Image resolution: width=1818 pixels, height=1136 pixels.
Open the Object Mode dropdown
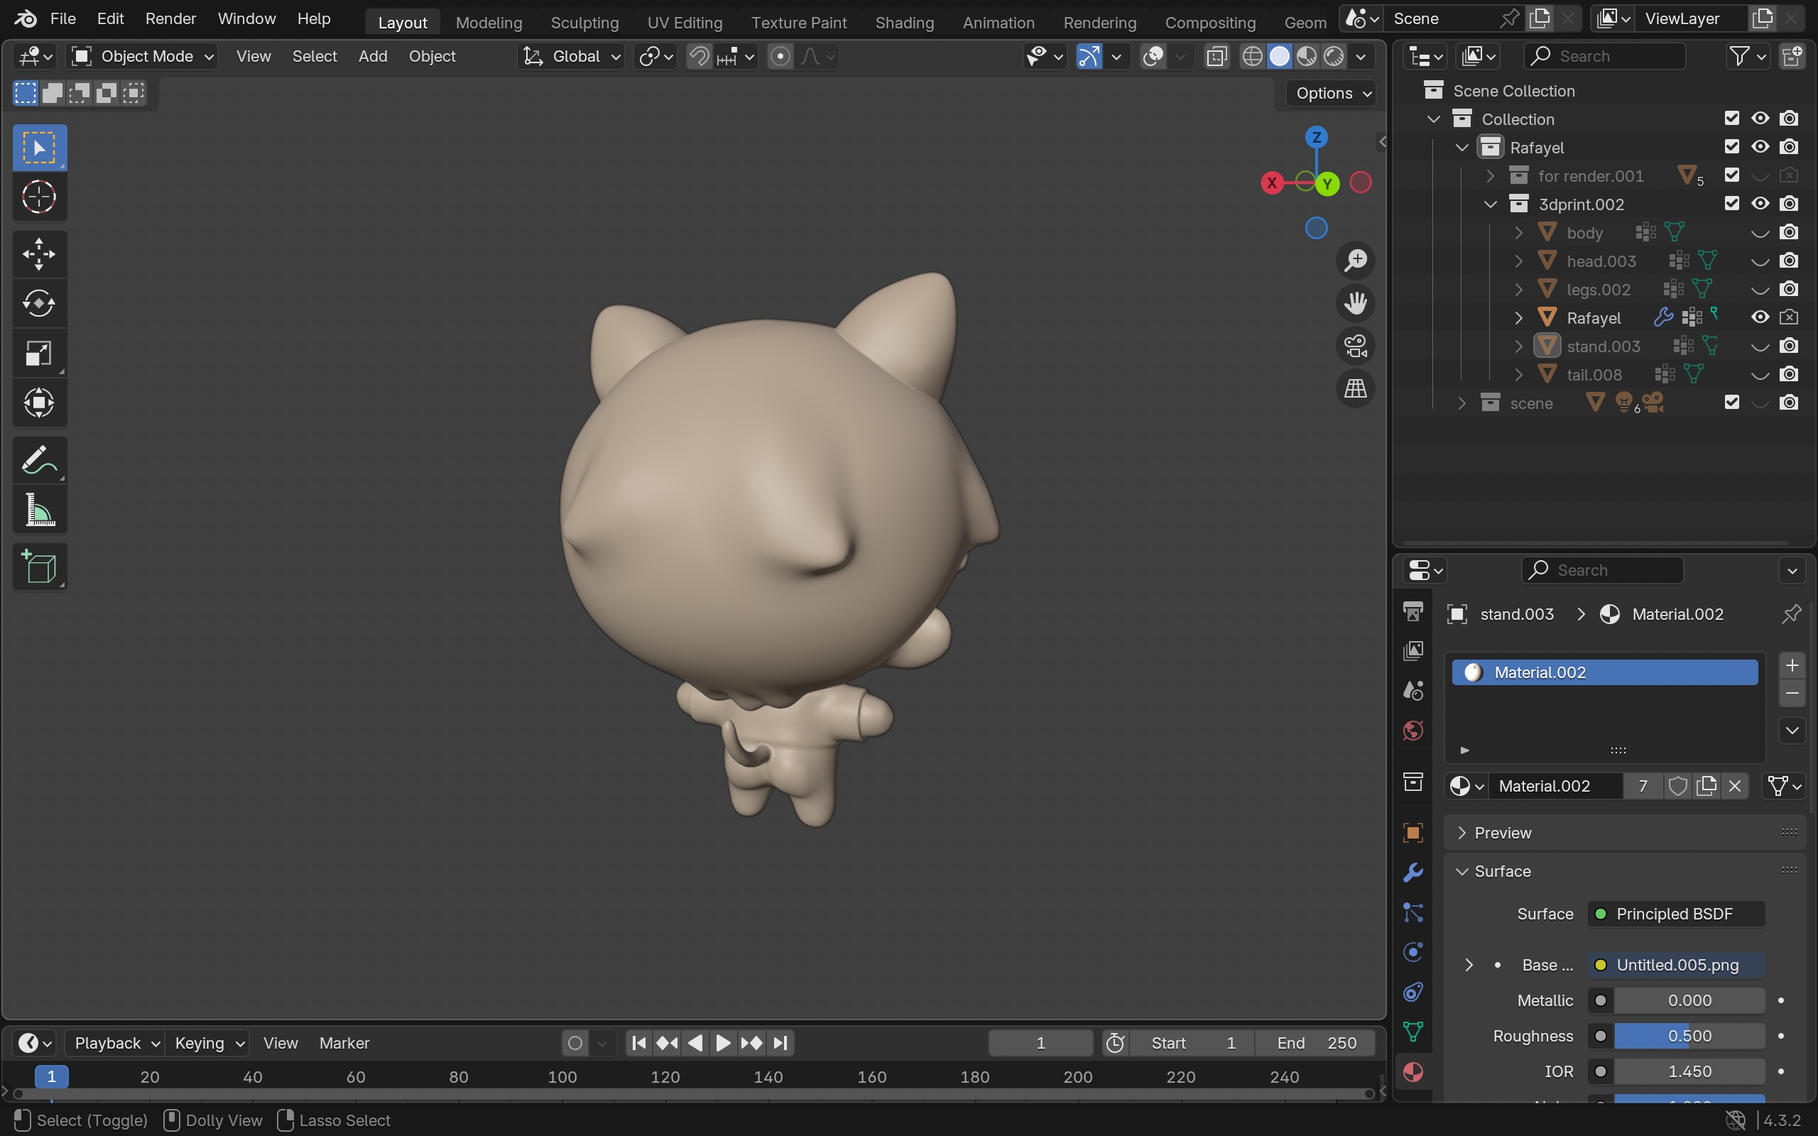(143, 56)
